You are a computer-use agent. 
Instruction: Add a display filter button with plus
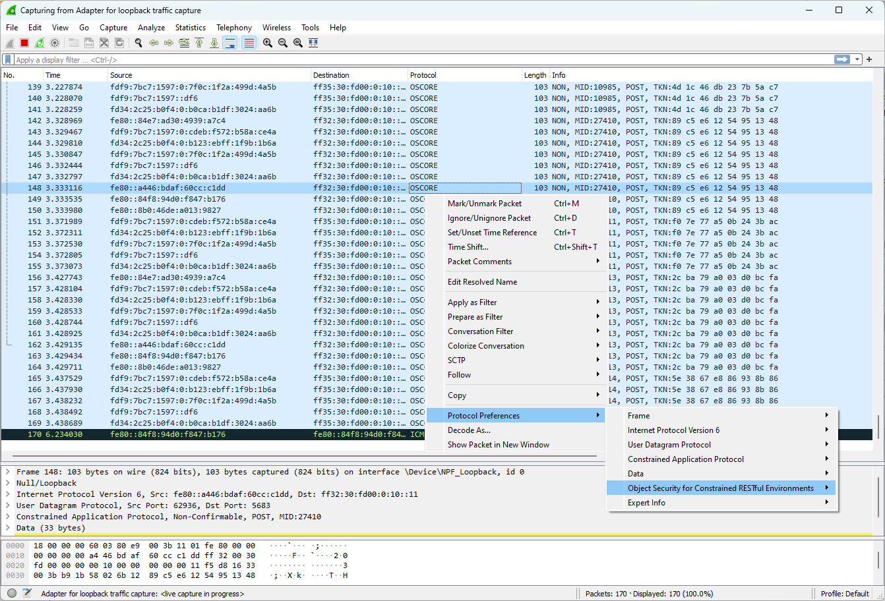click(869, 59)
